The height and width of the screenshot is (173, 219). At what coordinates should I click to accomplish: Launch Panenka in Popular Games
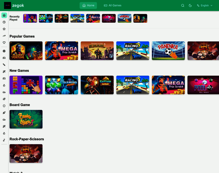click(x=168, y=50)
